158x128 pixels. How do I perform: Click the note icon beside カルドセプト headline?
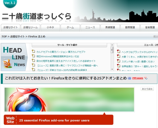[x=33, y=51]
